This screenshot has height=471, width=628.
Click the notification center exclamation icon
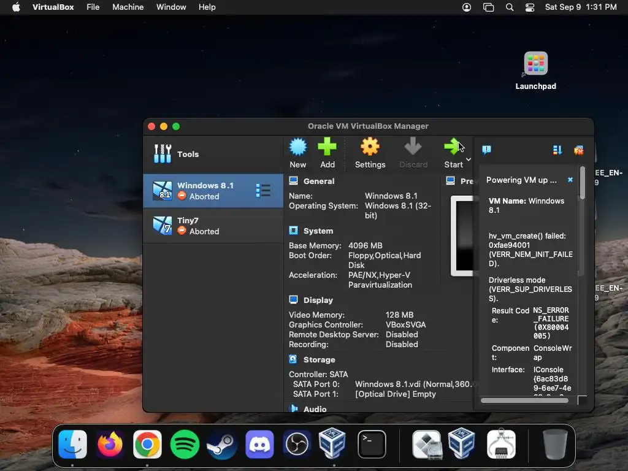pos(486,150)
